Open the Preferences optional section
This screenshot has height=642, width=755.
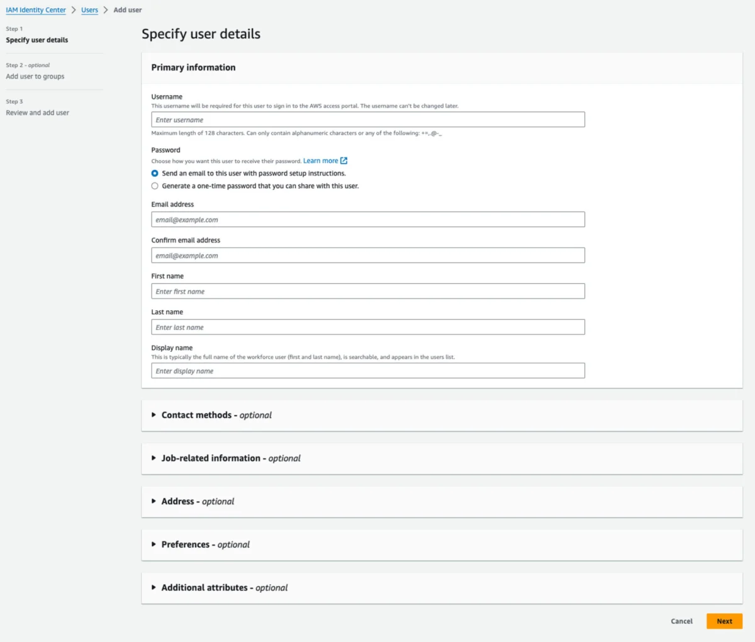[205, 544]
